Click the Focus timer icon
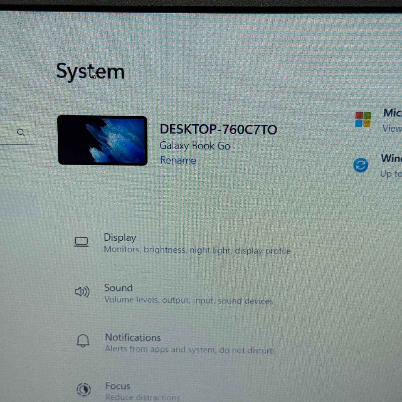 84,389
